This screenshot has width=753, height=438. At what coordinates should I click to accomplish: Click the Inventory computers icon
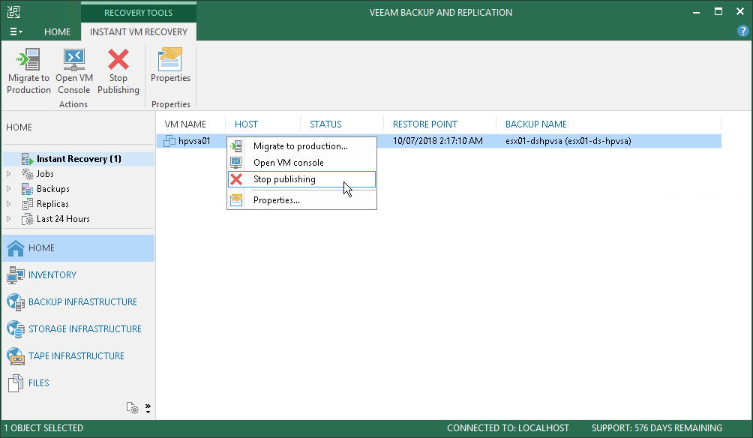[15, 275]
